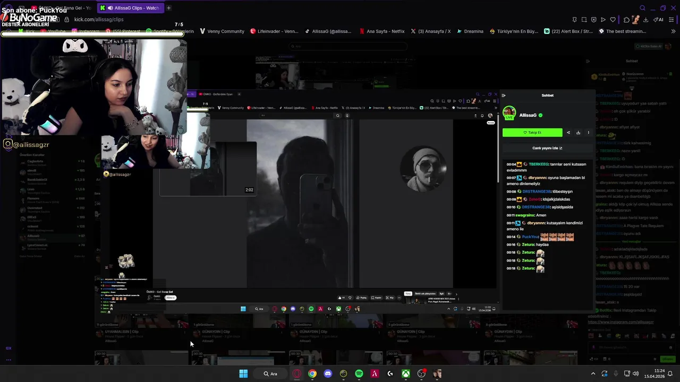The image size is (680, 382).
Task: Click swagrainx username in clip chat
Action: click(x=524, y=215)
